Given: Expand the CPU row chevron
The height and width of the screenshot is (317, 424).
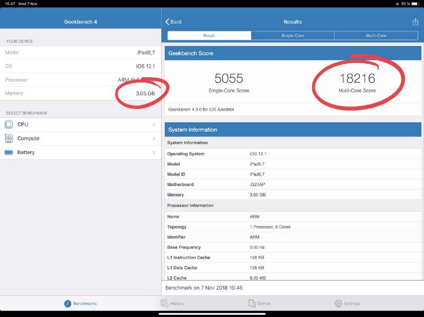Looking at the screenshot, I should tap(154, 124).
